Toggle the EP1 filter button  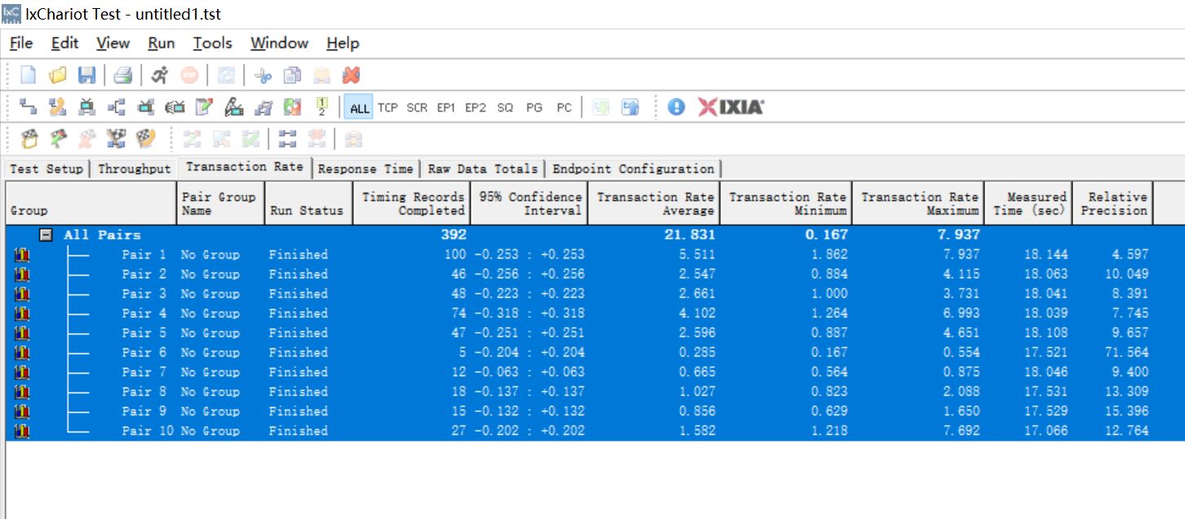pos(445,108)
